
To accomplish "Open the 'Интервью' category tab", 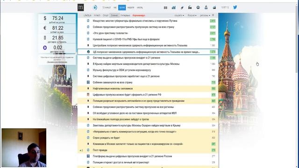I will (x=125, y=15).
